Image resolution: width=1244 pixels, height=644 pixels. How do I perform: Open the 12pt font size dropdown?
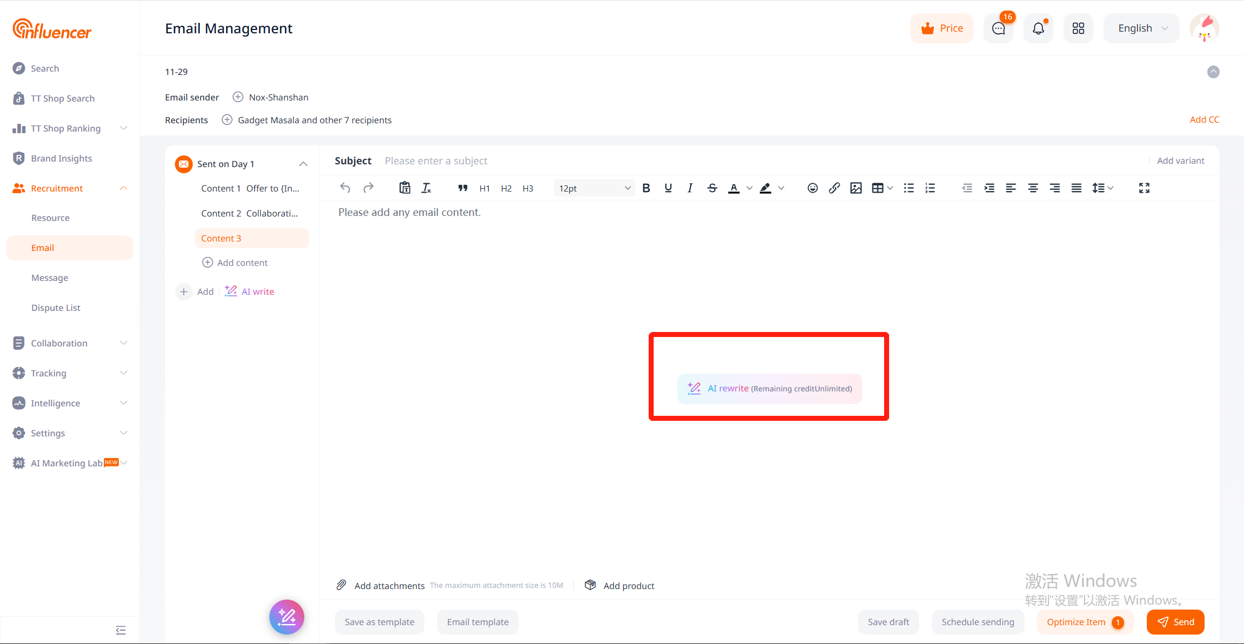click(594, 188)
